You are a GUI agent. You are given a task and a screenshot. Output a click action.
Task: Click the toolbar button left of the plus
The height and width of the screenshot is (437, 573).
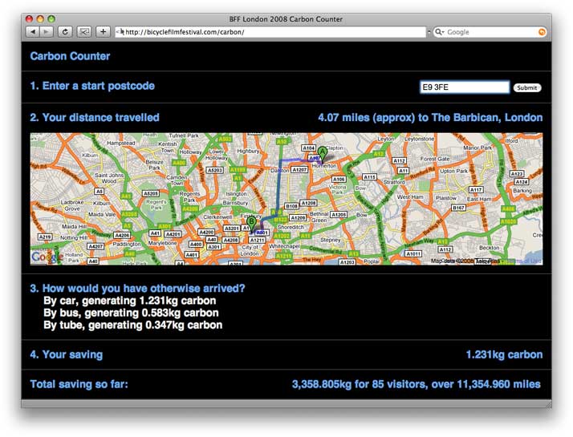point(84,32)
